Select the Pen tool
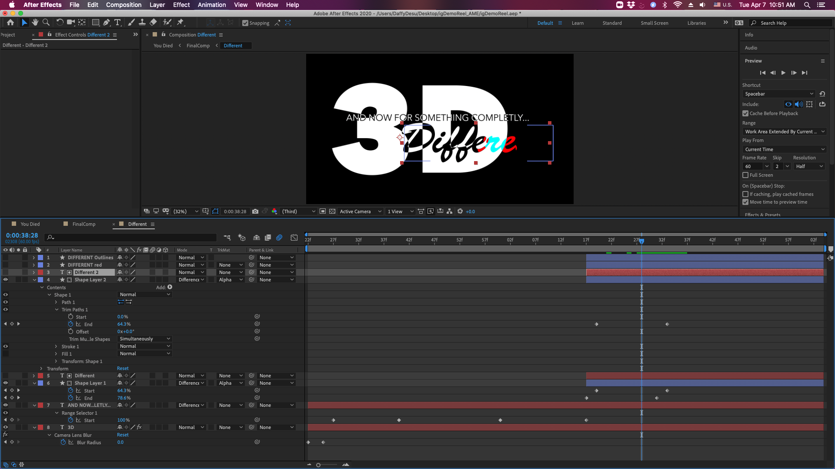The height and width of the screenshot is (469, 835). 107,23
